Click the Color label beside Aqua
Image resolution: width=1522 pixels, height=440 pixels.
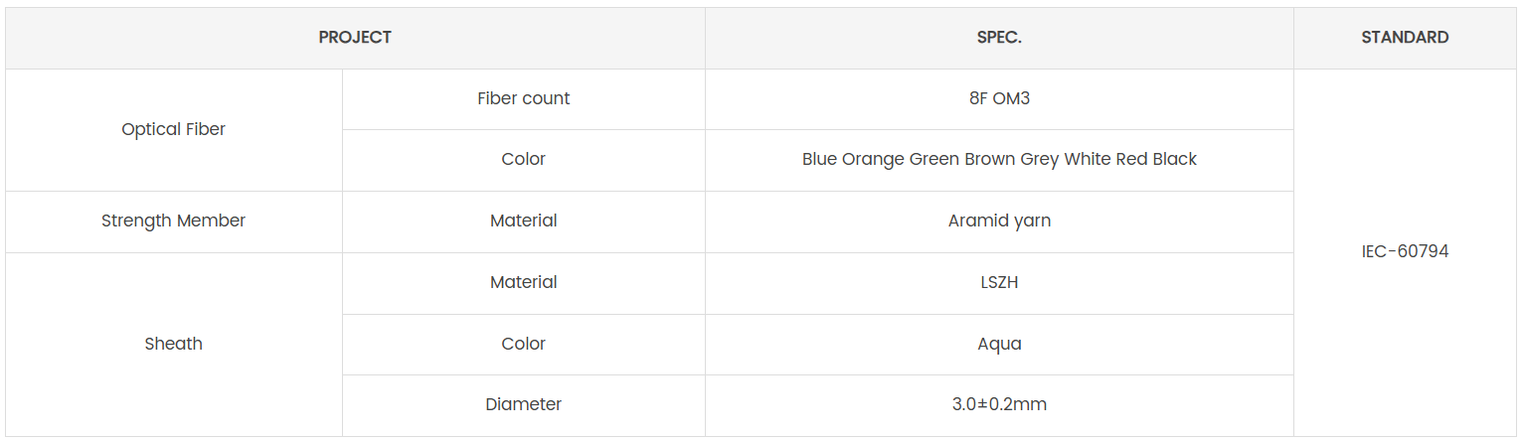524,344
